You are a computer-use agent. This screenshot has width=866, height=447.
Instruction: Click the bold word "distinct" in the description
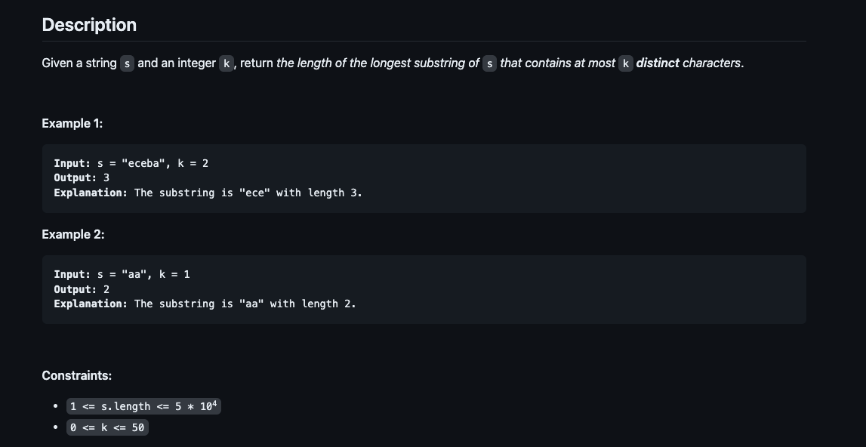pos(658,63)
